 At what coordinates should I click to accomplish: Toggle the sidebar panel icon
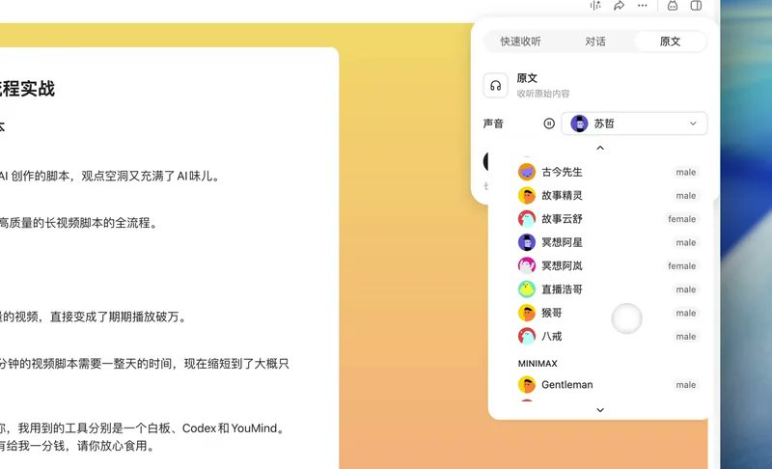coord(696,6)
